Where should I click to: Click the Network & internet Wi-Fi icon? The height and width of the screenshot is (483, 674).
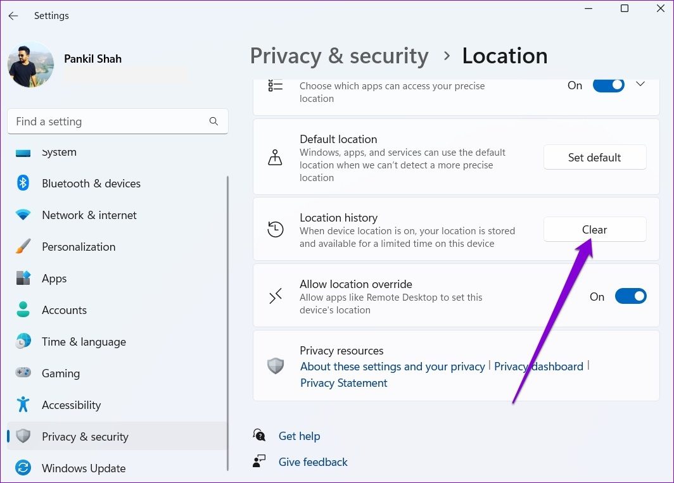(x=23, y=215)
